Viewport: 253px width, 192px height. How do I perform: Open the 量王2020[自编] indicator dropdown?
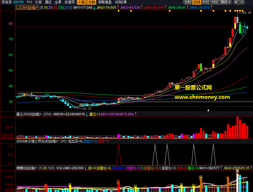(29, 114)
